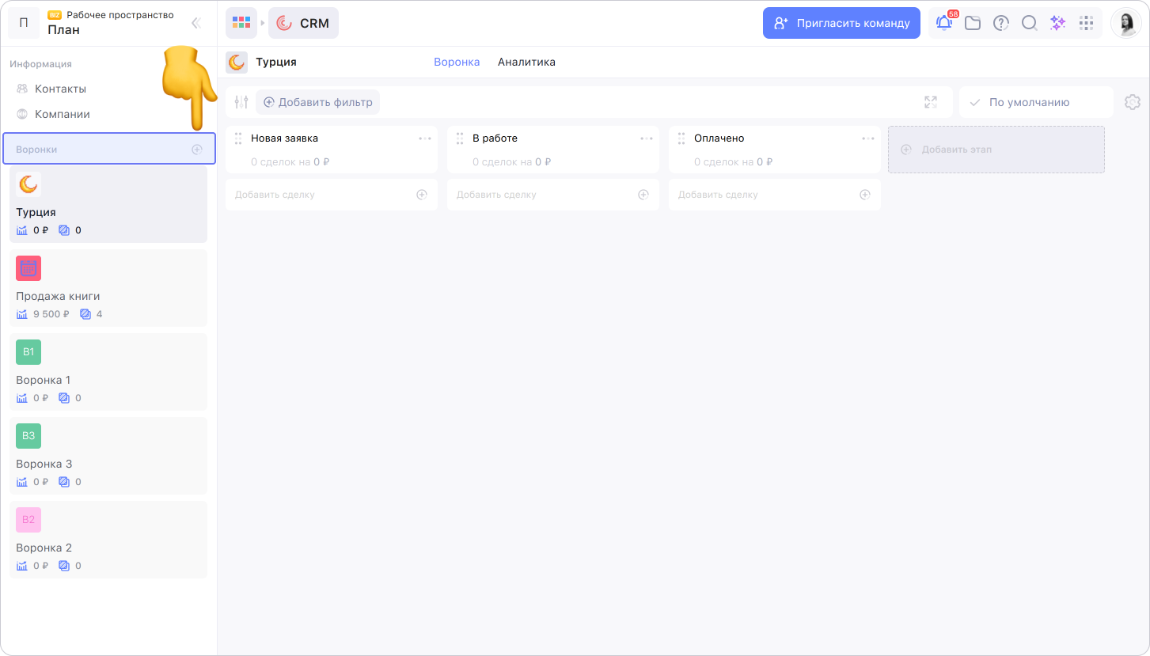Click the help question mark icon
The width and height of the screenshot is (1150, 656).
click(x=1001, y=23)
